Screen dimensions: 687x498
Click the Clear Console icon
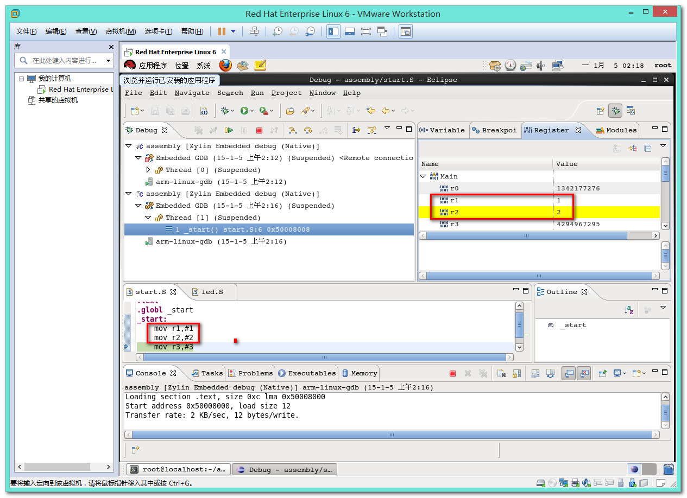(502, 373)
